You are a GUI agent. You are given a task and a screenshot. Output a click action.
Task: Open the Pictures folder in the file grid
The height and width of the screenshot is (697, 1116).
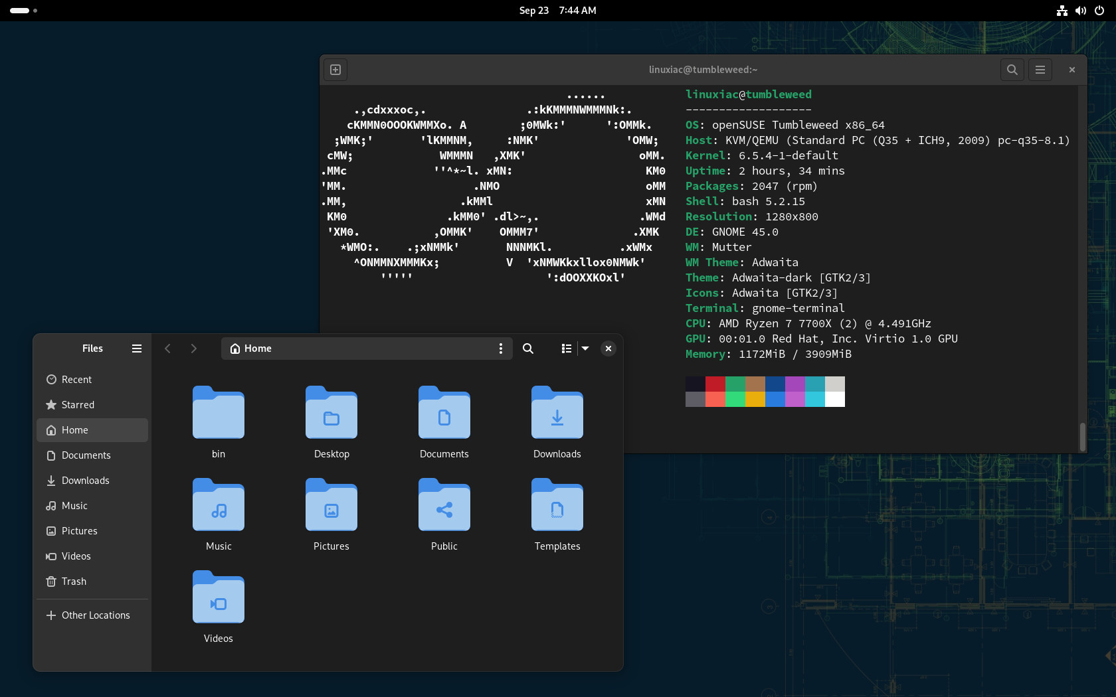(331, 504)
